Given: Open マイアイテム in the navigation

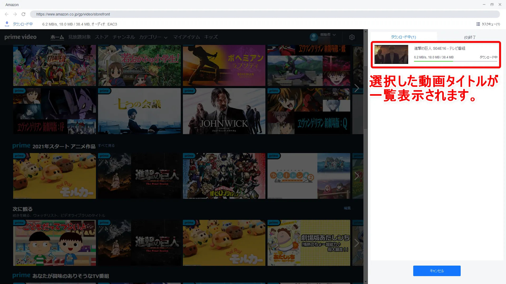Looking at the screenshot, I should click(186, 37).
